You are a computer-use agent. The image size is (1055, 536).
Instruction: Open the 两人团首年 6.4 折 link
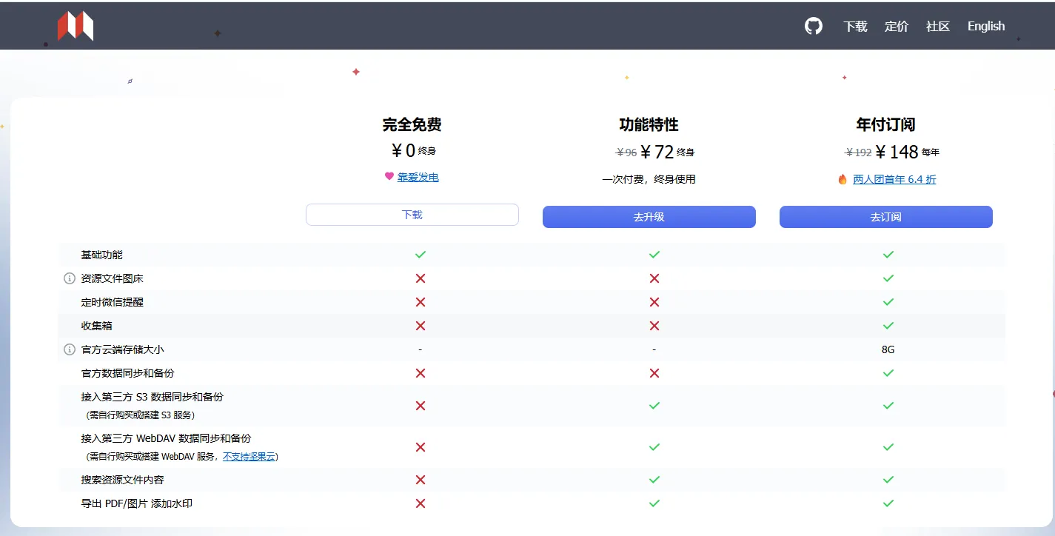click(x=894, y=179)
